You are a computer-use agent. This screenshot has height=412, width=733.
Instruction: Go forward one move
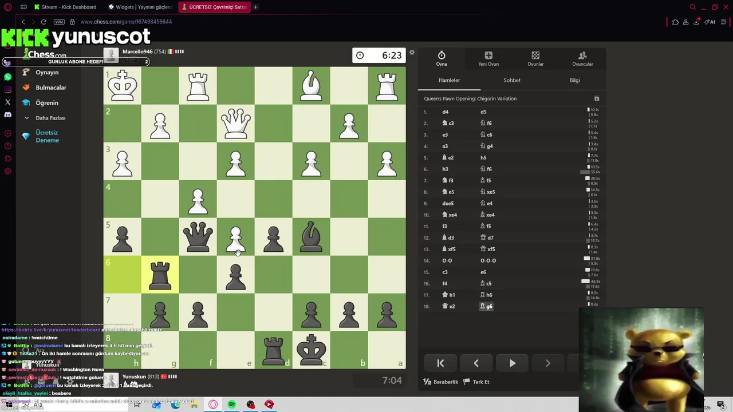pos(547,363)
